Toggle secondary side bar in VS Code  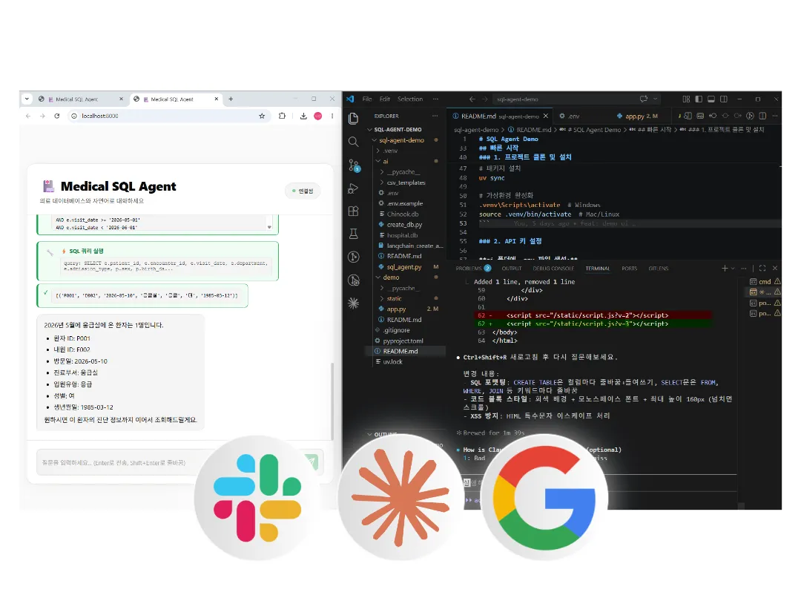click(724, 99)
